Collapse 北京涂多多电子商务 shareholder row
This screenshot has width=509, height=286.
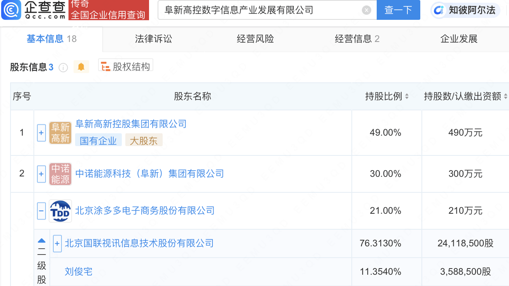point(41,211)
